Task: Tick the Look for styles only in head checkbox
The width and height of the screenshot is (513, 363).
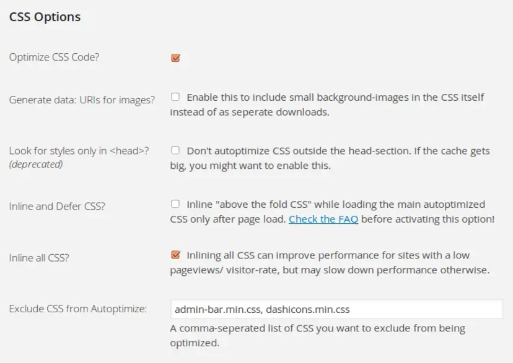Action: coord(175,150)
